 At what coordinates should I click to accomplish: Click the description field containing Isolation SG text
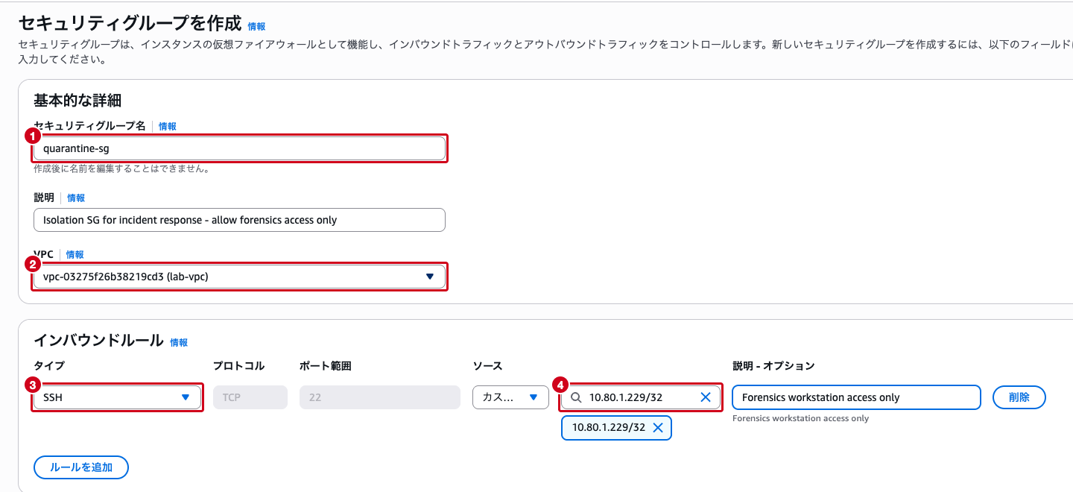pos(239,220)
